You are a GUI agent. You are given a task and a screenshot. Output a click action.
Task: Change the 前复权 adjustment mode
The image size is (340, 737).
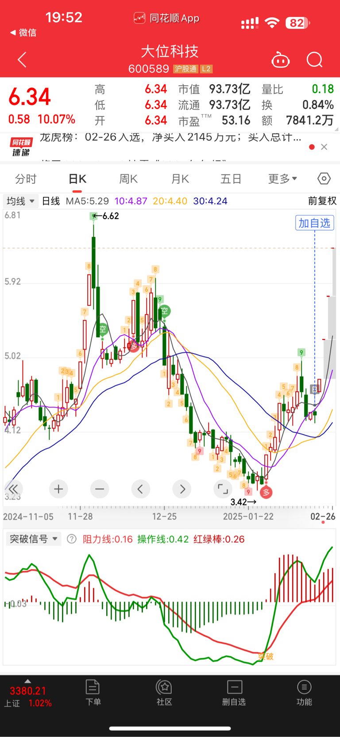click(x=322, y=201)
